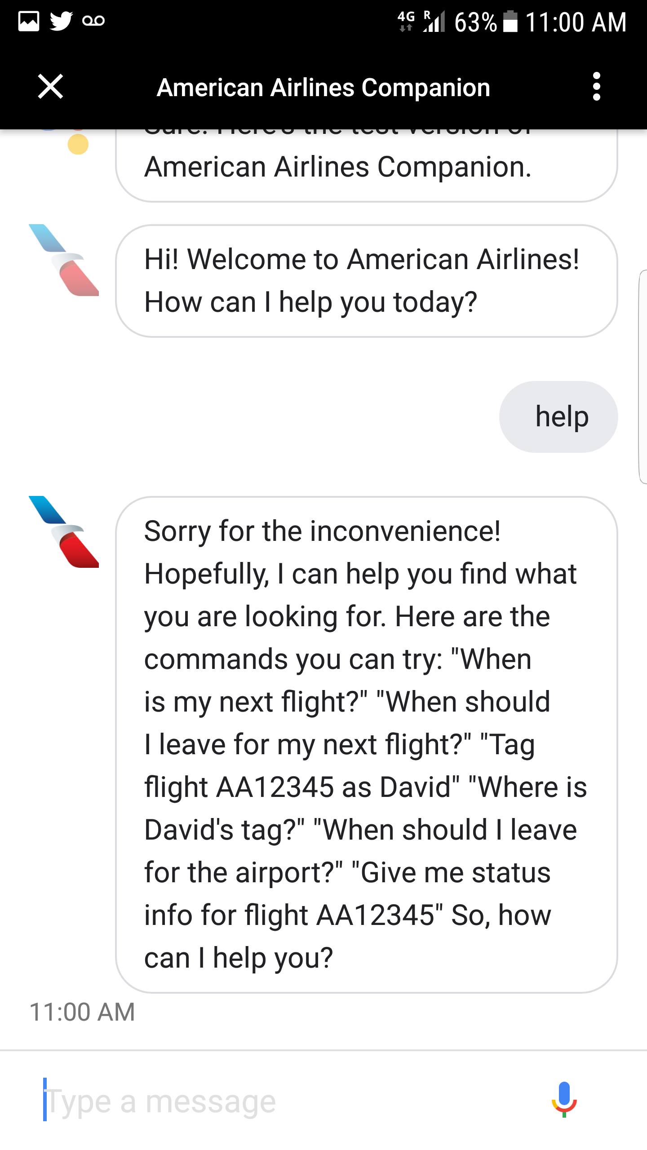Tap the sent 'help' message bubble
The width and height of the screenshot is (647, 1150).
[559, 417]
